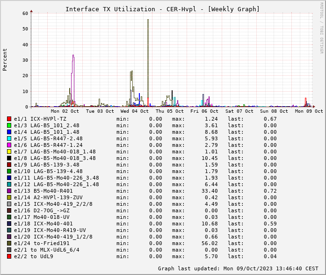Screen dimensions: 326x275
Task: Click the red swatch for e1/1 ICX-HVPl-TZ
Action: point(9,119)
